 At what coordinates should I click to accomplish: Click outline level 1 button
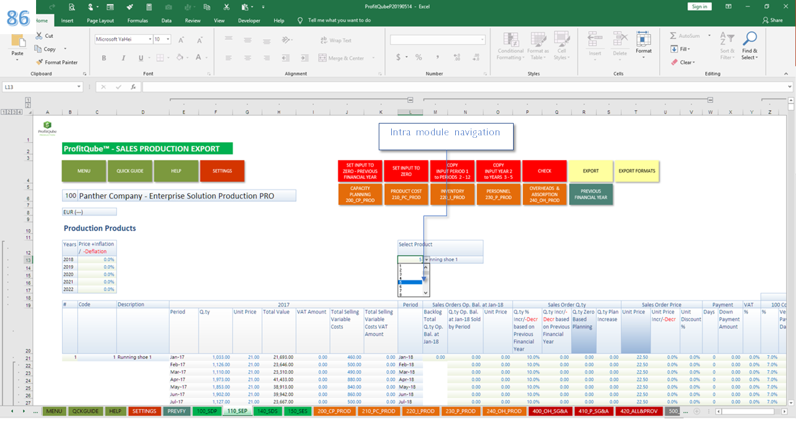(4, 112)
